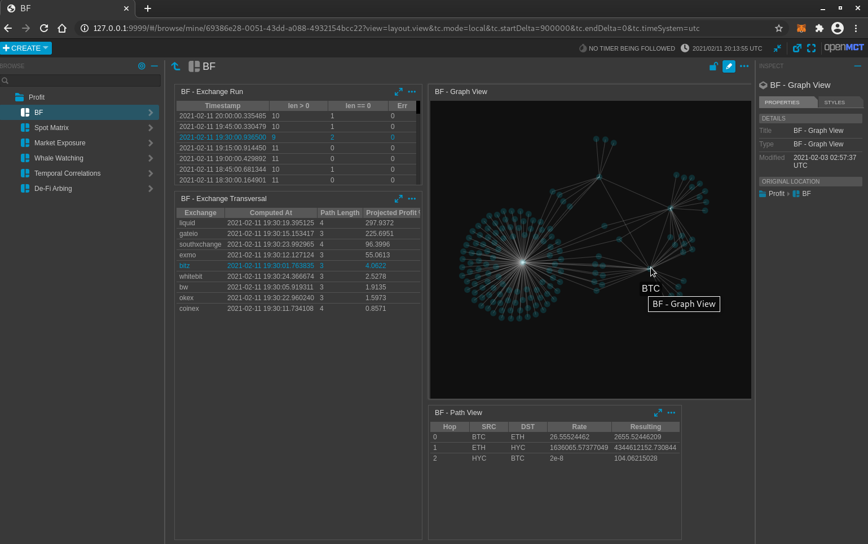
Task: Click the shrink header arrows icon
Action: pos(777,48)
